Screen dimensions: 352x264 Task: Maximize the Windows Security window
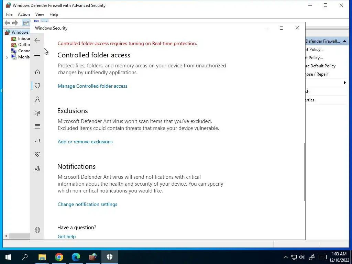[281, 28]
